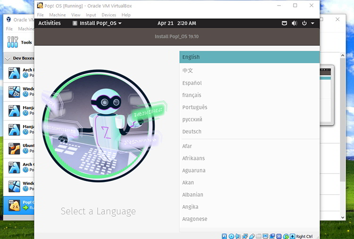
Task: Open the Input menu
Action: [91, 15]
